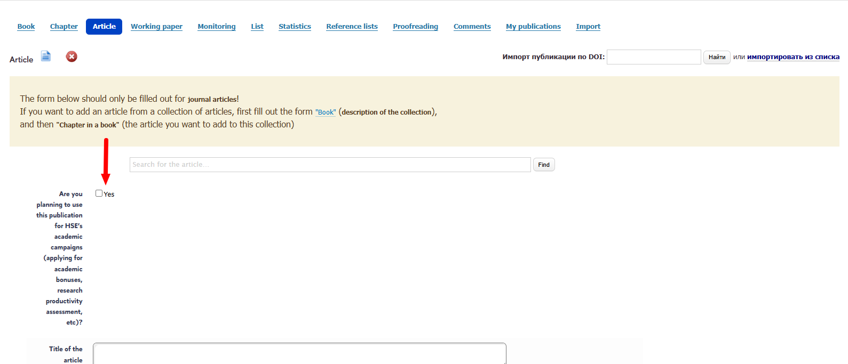This screenshot has height=364, width=848.
Task: Follow the импортировать из списка link
Action: click(793, 57)
